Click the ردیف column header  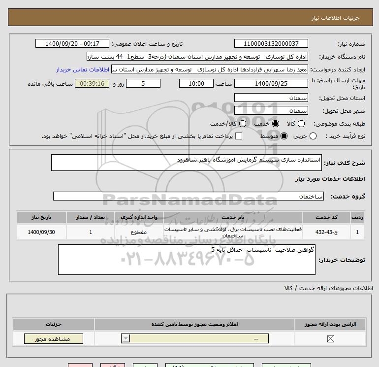click(x=357, y=217)
